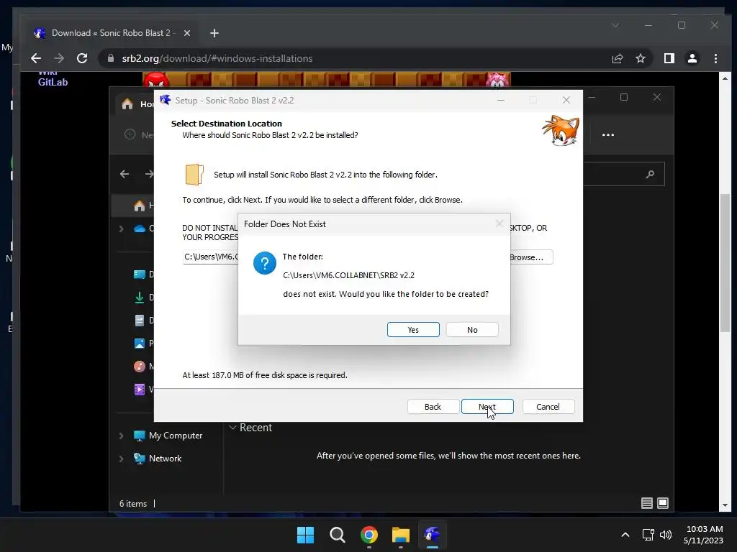737x552 pixels.
Task: Click the folder icon in setup wizard
Action: [x=194, y=175]
